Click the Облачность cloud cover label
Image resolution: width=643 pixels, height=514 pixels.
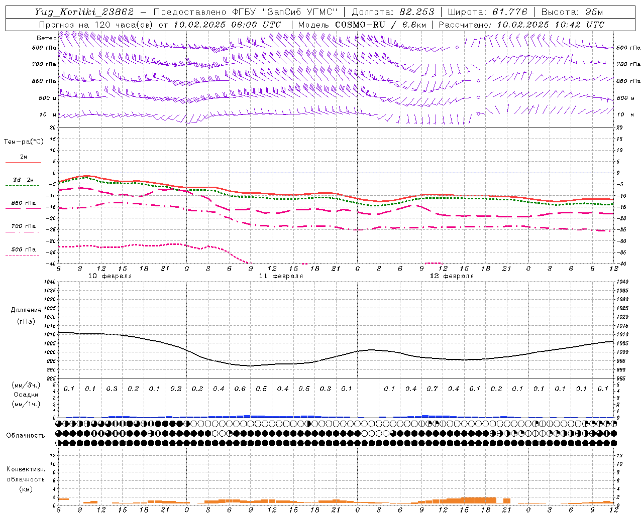[26, 435]
